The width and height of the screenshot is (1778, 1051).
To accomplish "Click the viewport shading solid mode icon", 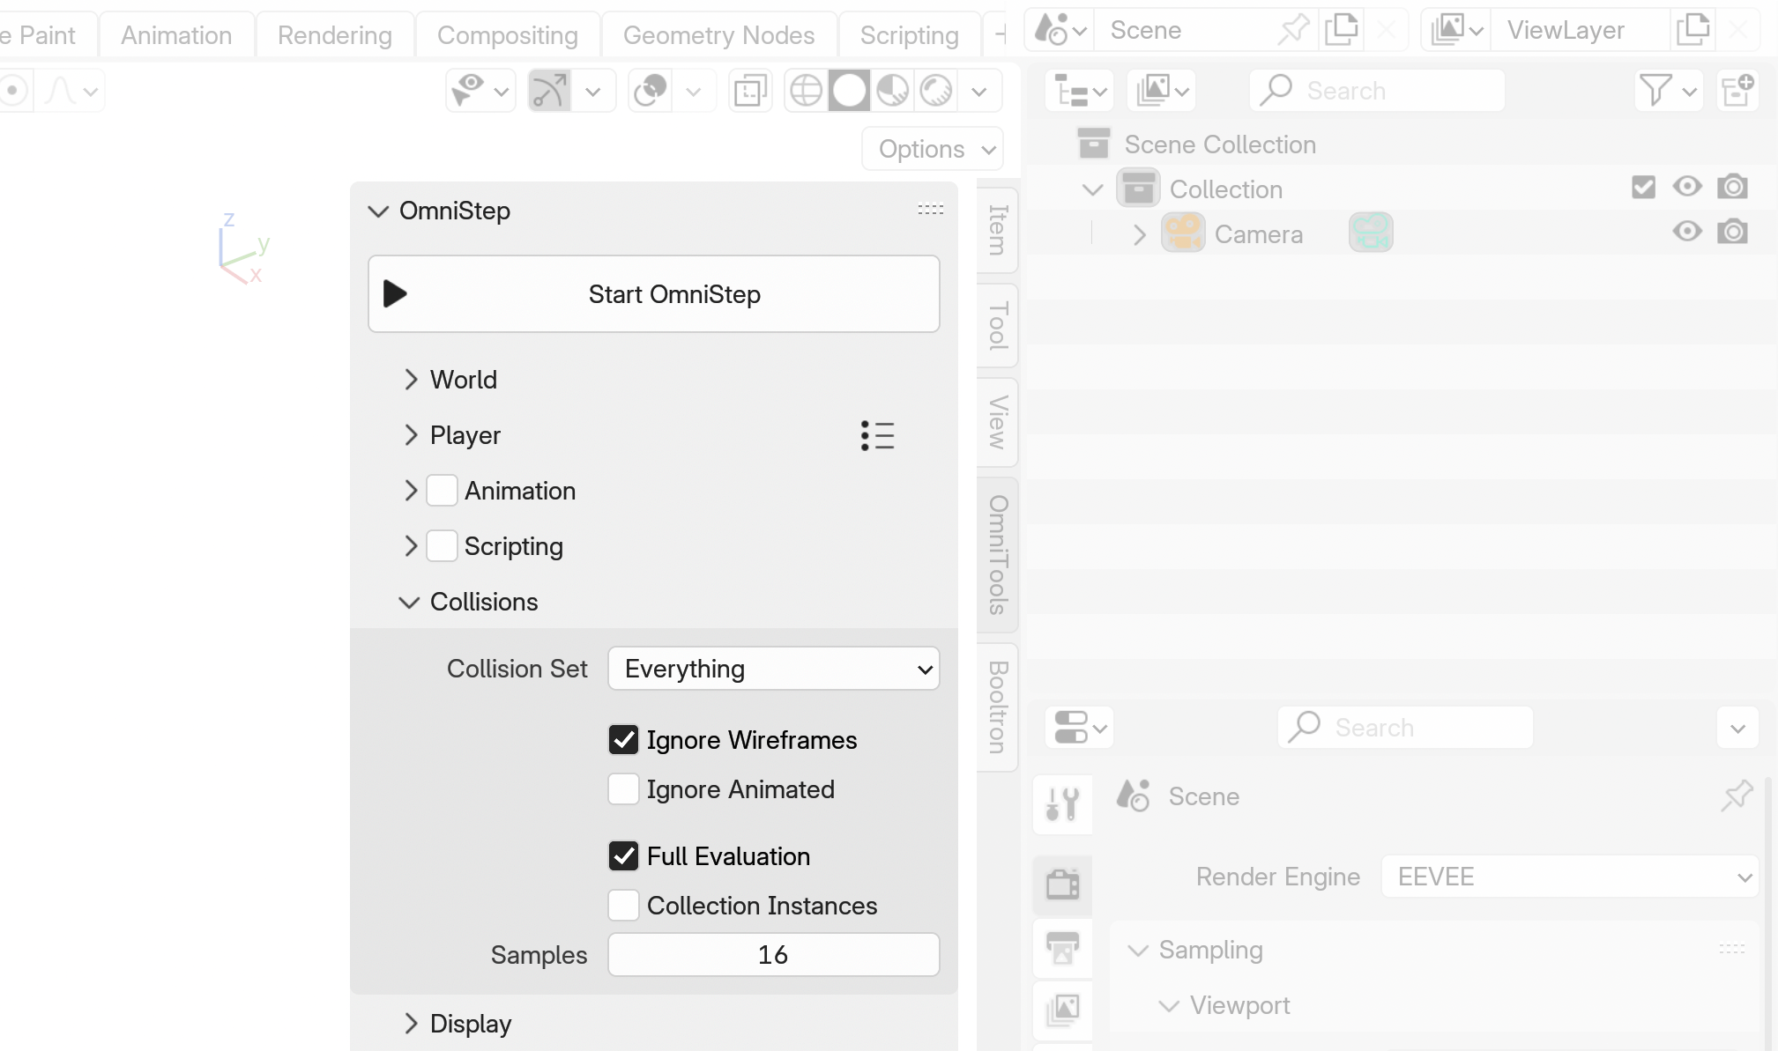I will 848,90.
